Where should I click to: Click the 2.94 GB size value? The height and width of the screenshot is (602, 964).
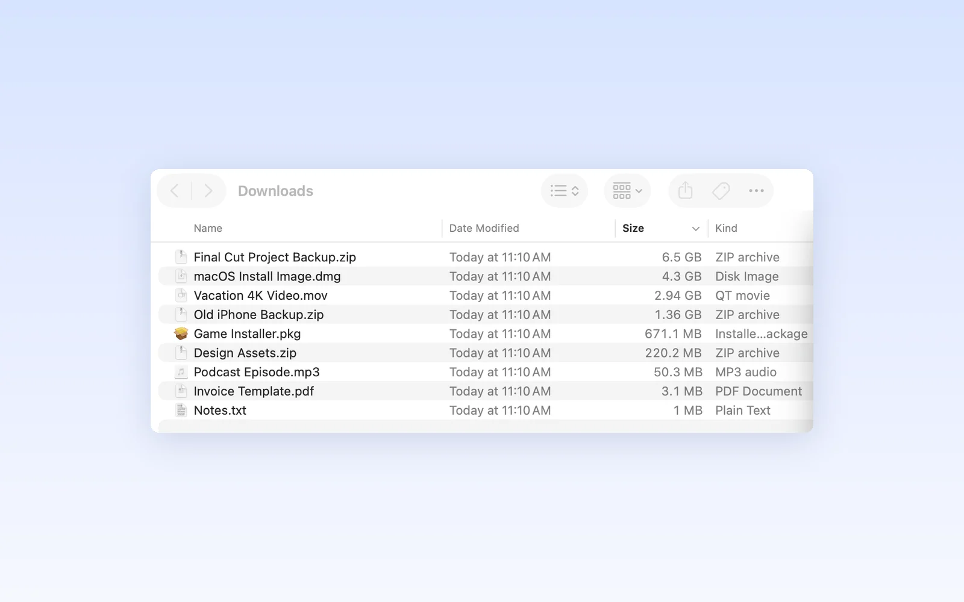(x=678, y=296)
